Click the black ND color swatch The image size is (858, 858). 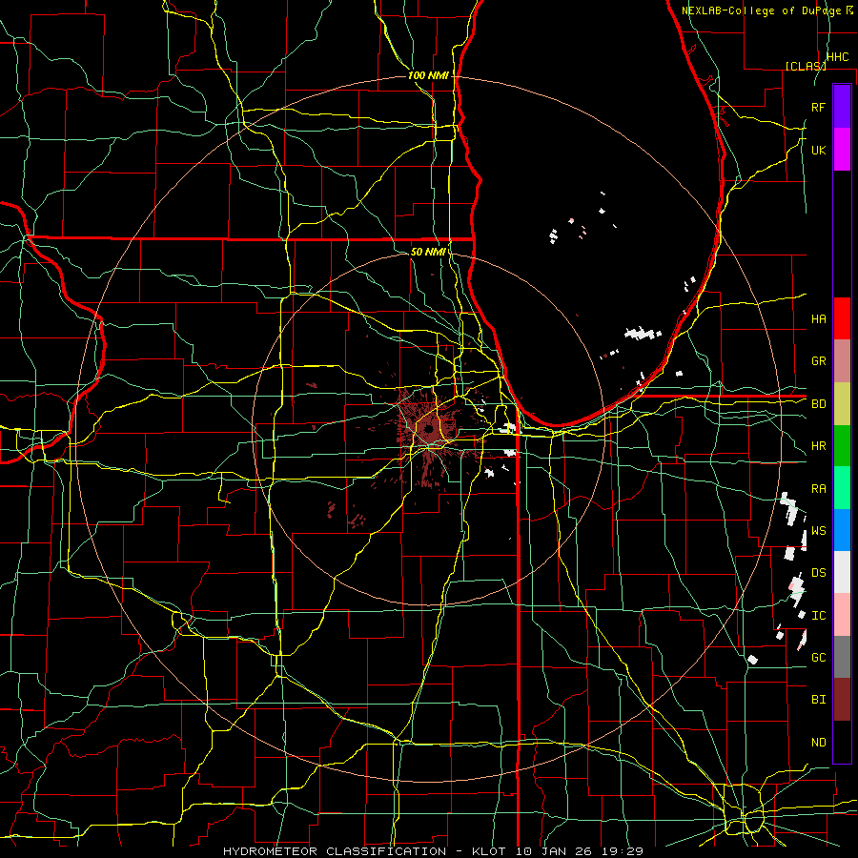click(842, 742)
